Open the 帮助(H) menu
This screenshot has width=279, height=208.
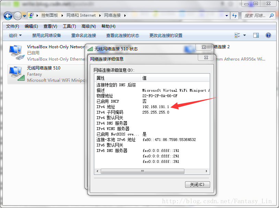point(108,26)
